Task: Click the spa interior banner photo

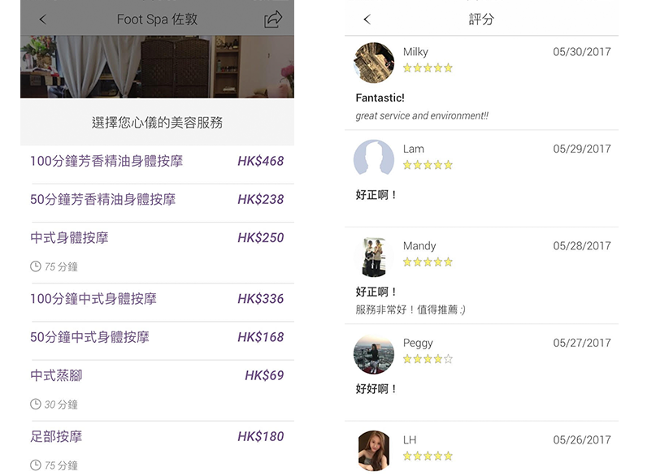Action: (x=157, y=67)
